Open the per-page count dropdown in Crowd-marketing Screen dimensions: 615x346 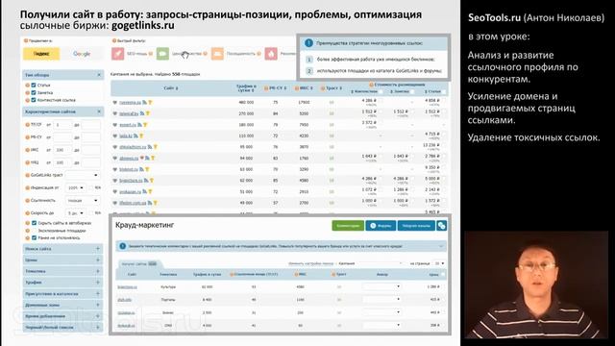tap(439, 263)
